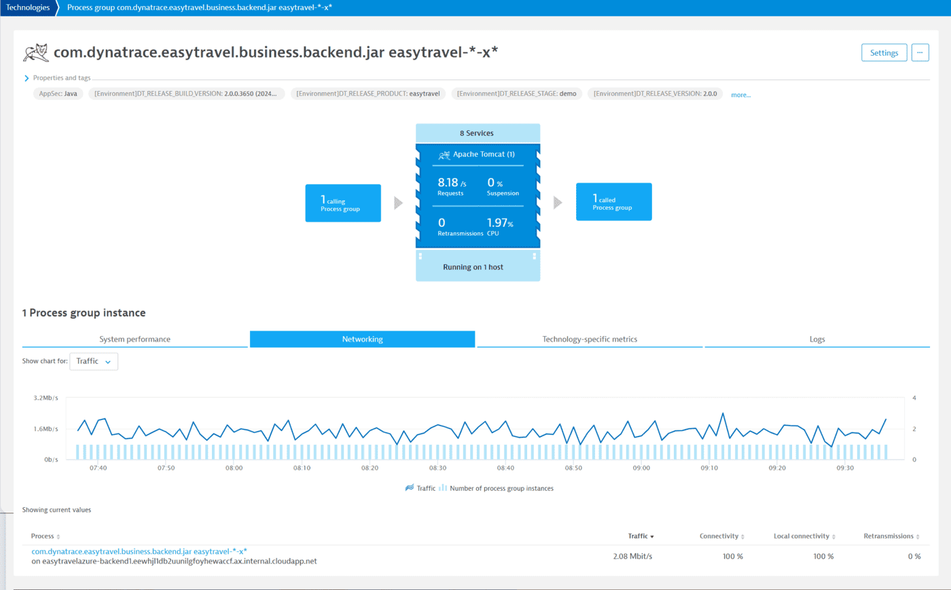Click the Tomcat logo beside the page title
The width and height of the screenshot is (951, 590).
pos(36,53)
